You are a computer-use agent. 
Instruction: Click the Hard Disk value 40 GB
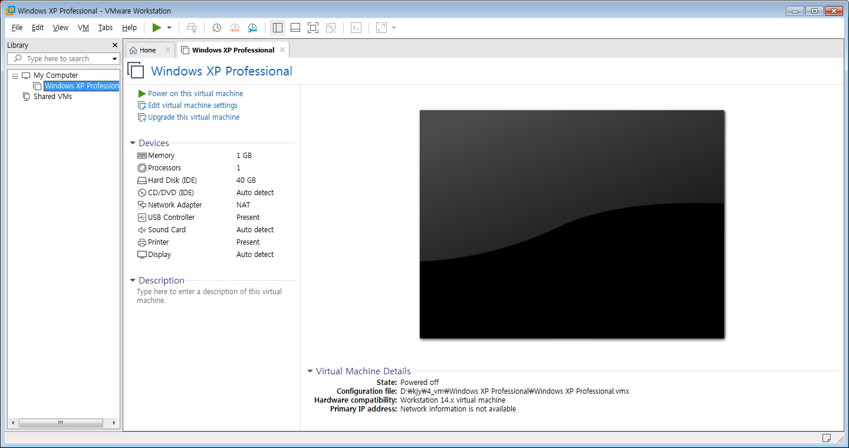[246, 180]
